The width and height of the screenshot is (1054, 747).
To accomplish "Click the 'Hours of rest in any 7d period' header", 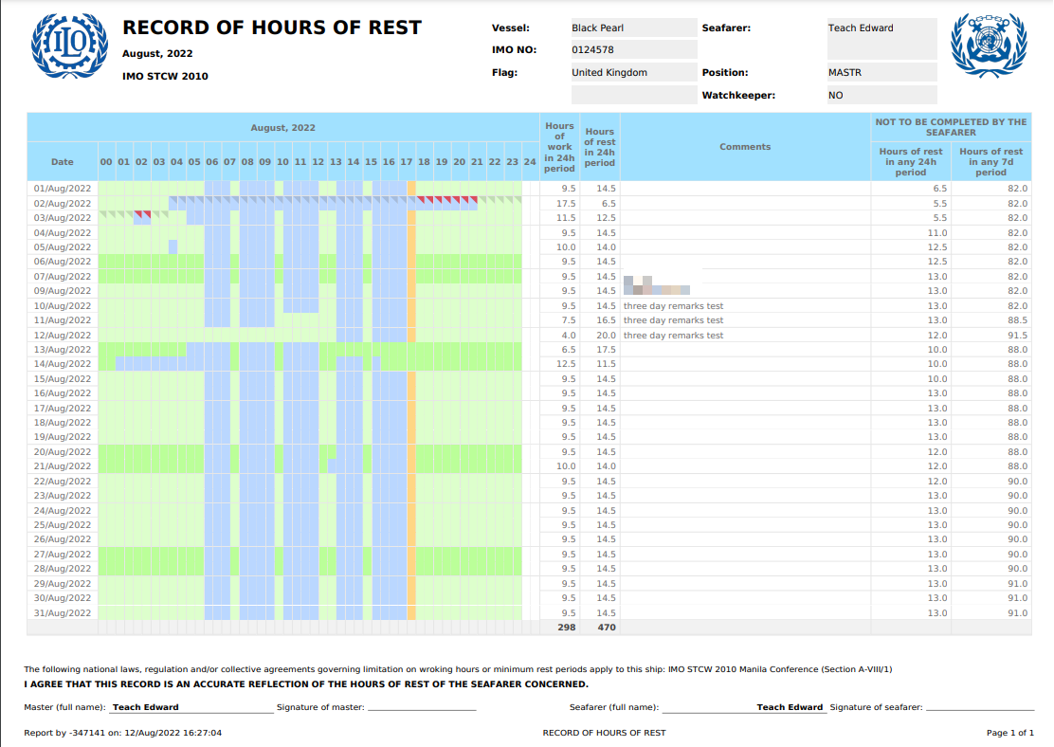I will point(990,161).
